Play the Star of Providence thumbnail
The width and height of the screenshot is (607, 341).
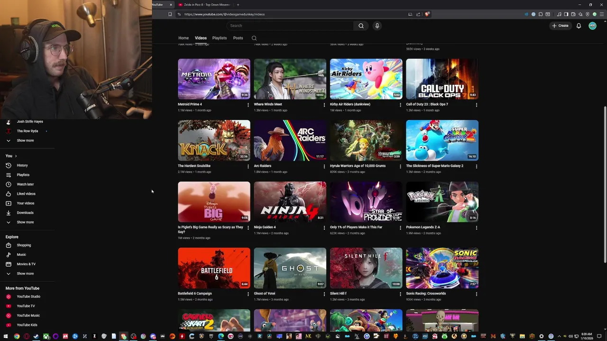point(366,202)
